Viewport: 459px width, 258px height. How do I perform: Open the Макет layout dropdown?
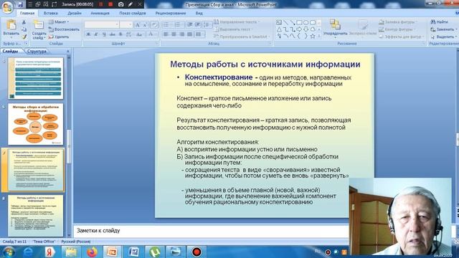(x=59, y=22)
